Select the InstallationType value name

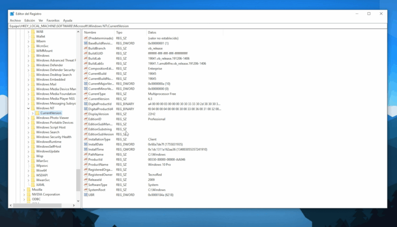(99, 139)
